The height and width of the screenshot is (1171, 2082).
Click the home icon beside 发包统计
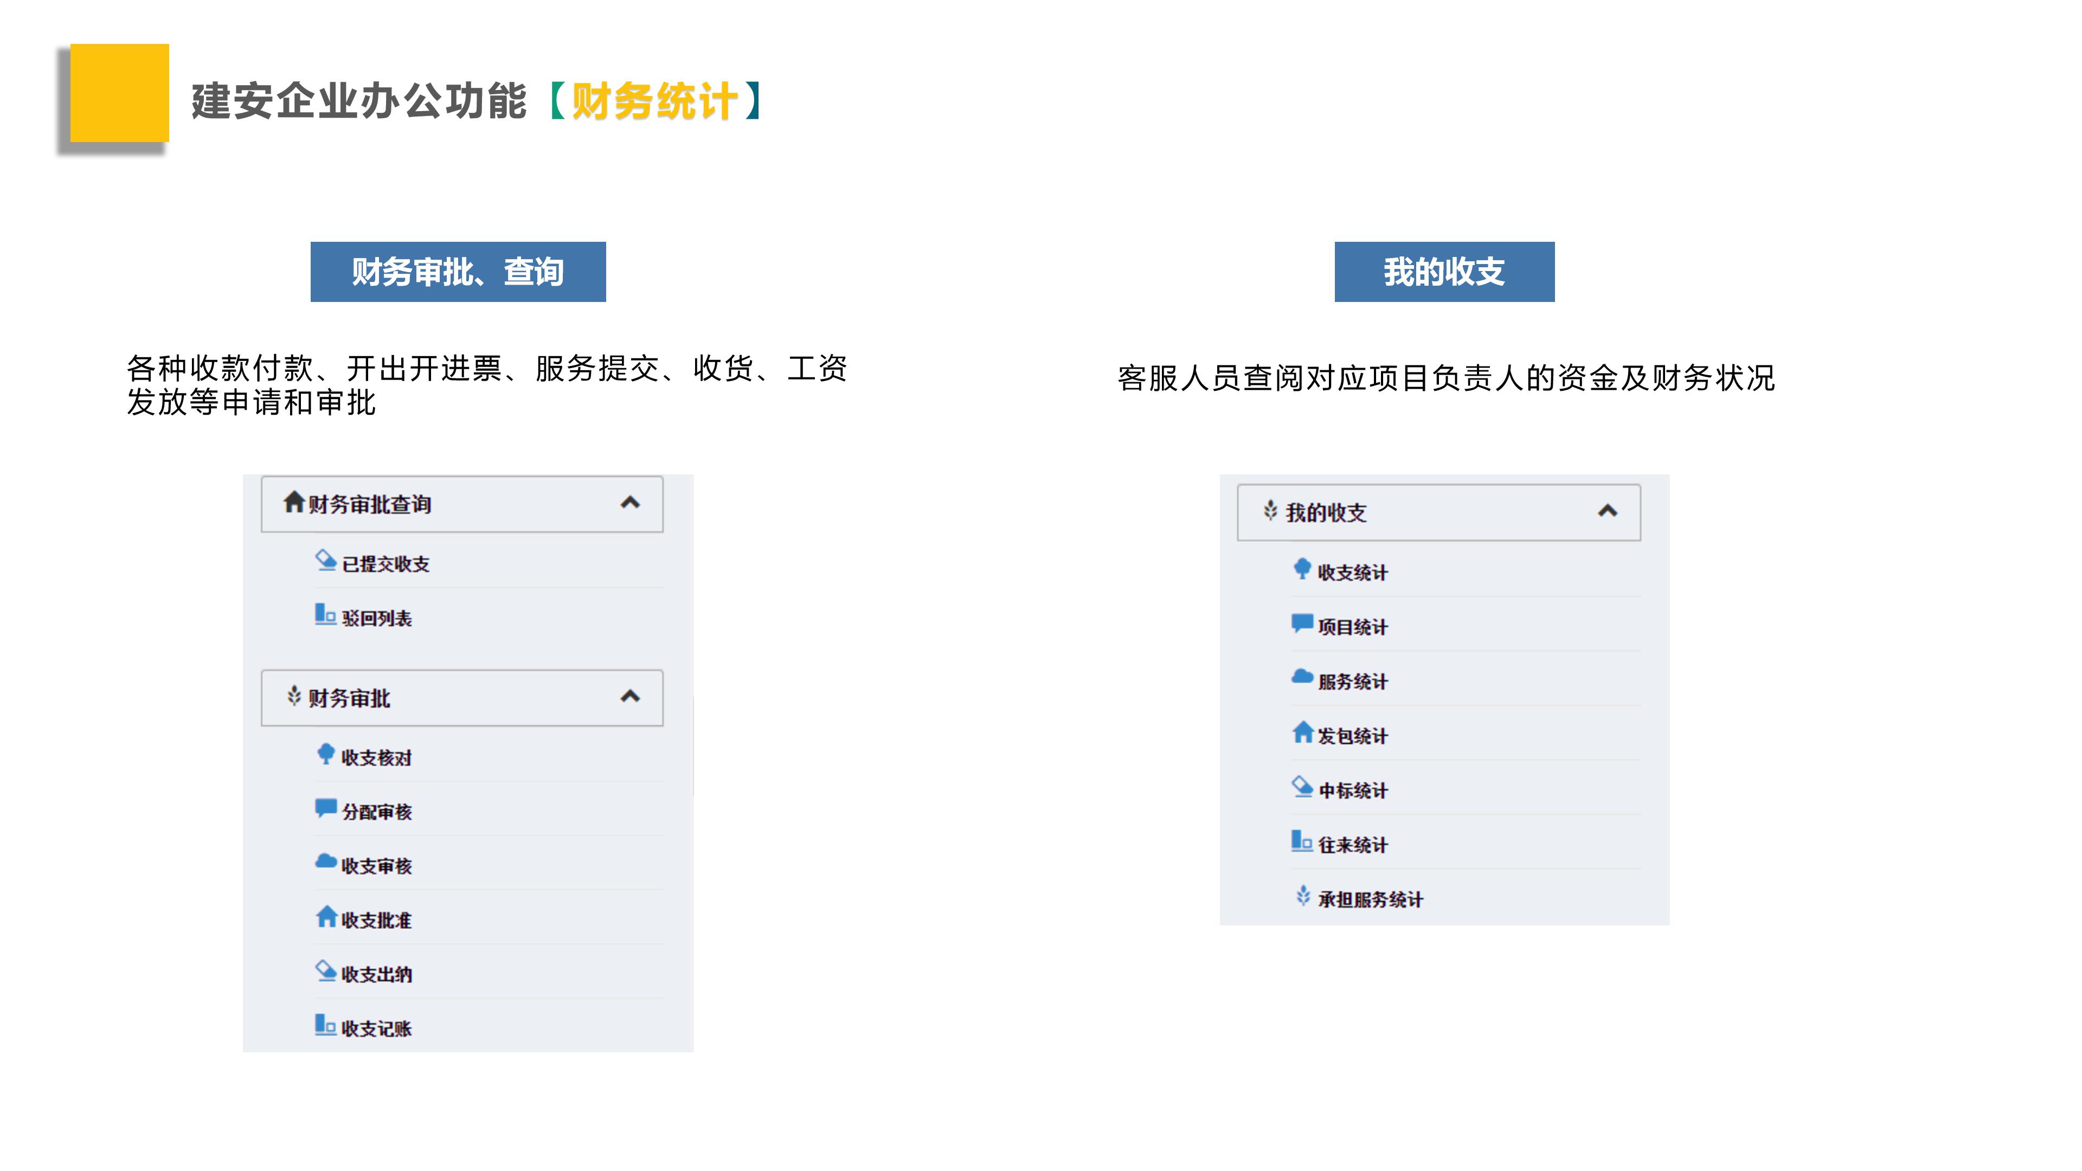[1303, 732]
